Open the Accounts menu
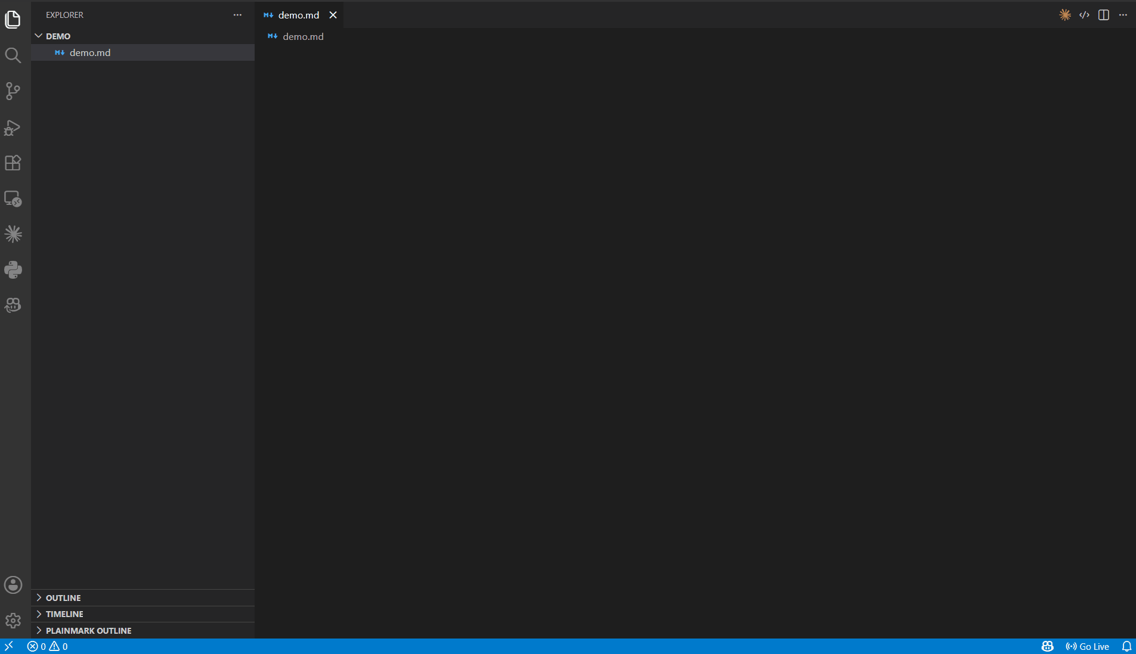 [x=13, y=585]
